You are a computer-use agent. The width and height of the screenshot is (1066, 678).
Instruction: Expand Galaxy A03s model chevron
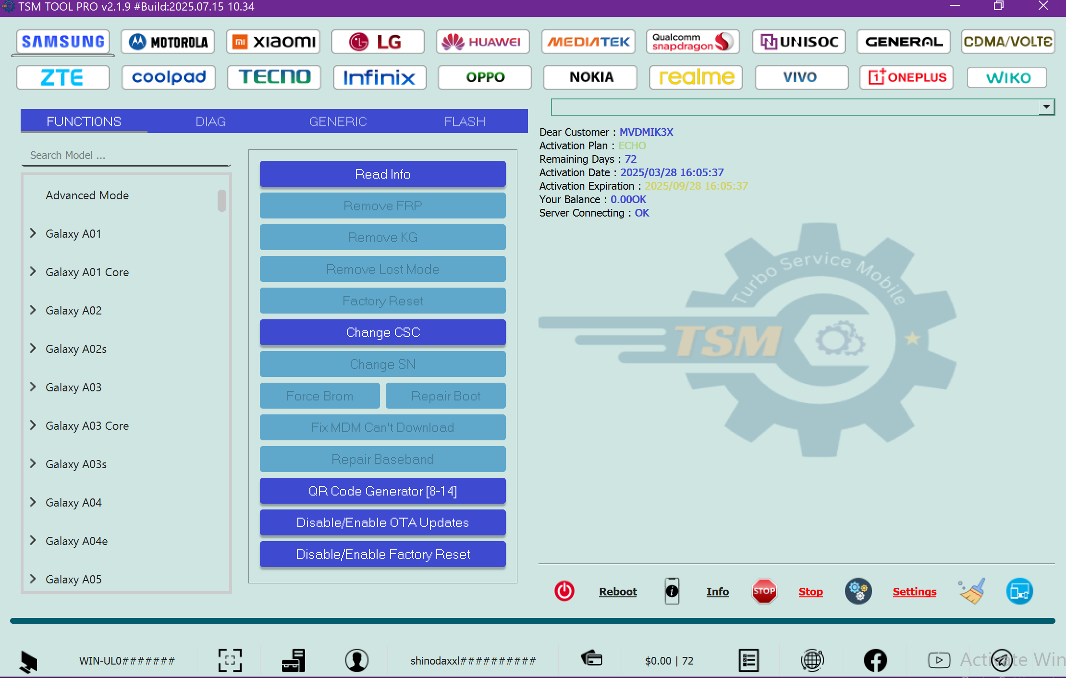33,464
